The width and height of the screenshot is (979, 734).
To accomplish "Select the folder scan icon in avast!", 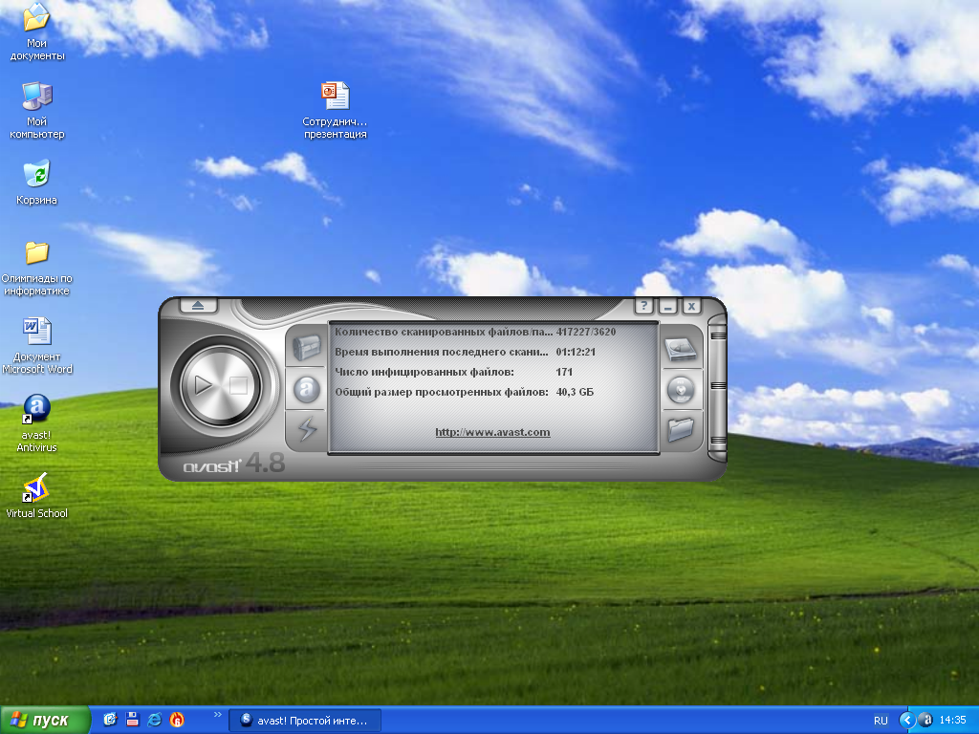I will click(x=681, y=429).
